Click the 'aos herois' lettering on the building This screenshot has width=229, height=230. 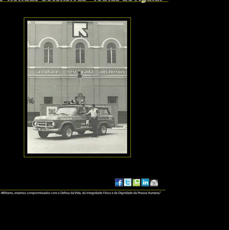tap(112, 72)
